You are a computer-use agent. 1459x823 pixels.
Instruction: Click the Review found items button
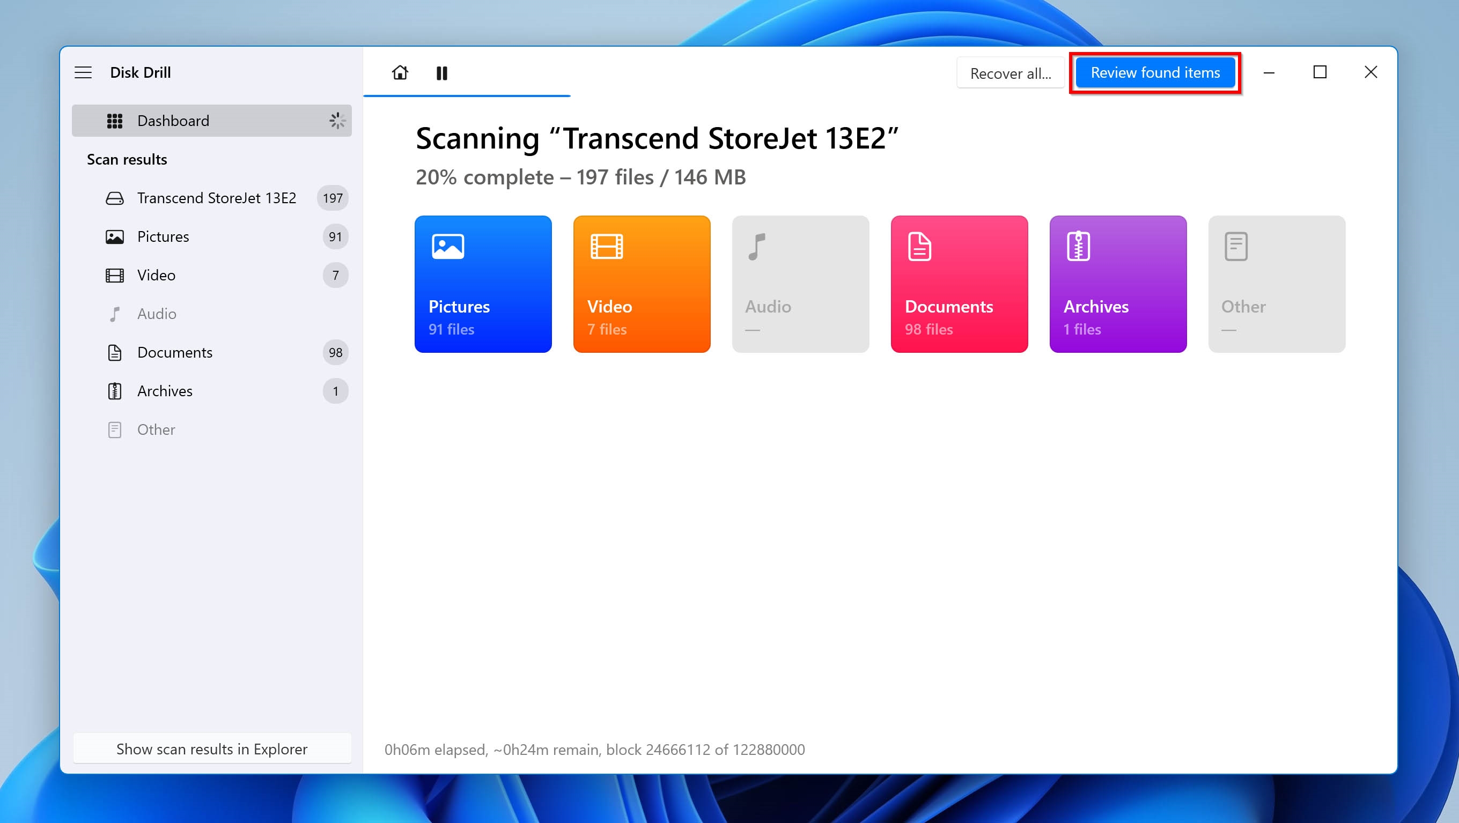coord(1155,72)
